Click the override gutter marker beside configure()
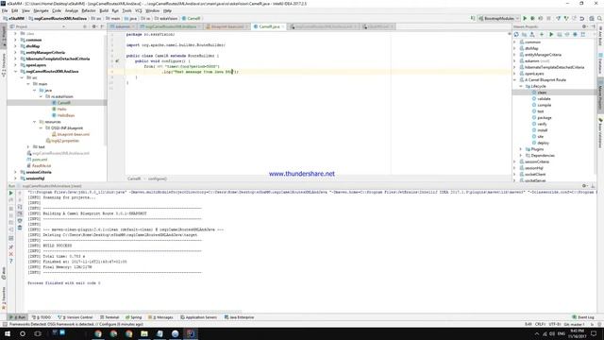Screen dimensions: 604x340 click(x=117, y=60)
